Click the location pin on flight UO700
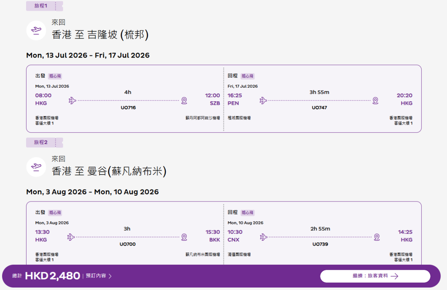This screenshot has height=290, width=447. (x=184, y=237)
